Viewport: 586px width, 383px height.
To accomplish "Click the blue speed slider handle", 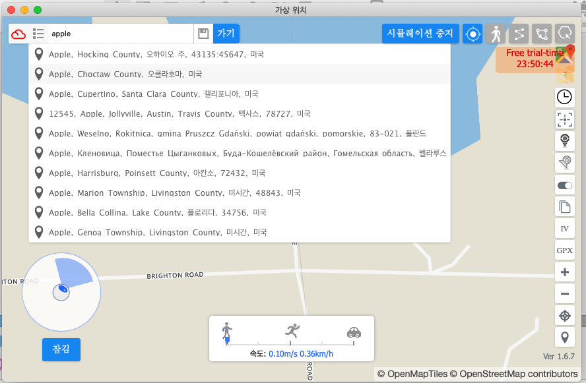I will point(227,340).
